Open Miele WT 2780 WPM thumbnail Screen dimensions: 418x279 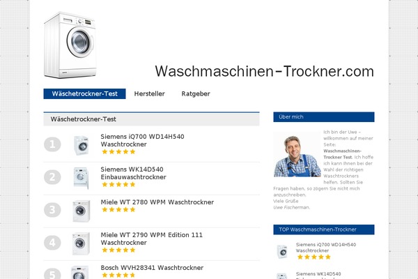pos(81,211)
